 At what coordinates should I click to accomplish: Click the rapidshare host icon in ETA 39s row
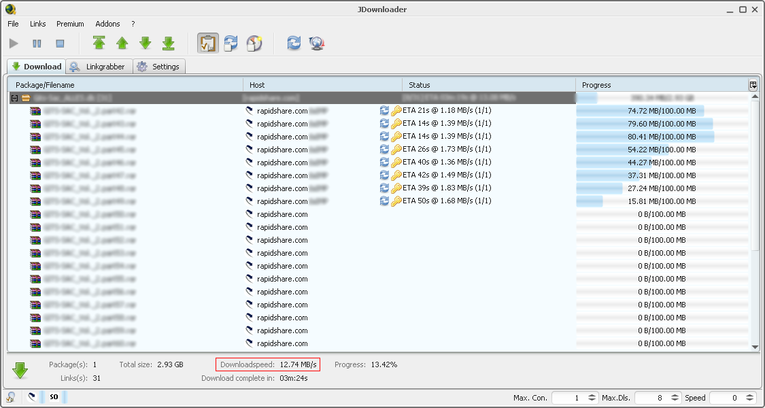tap(250, 188)
